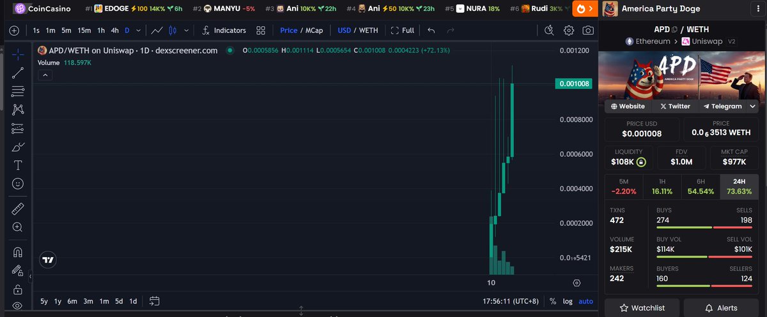Image resolution: width=767 pixels, height=317 pixels.
Task: Select the XABCD pattern tool
Action: tap(18, 110)
